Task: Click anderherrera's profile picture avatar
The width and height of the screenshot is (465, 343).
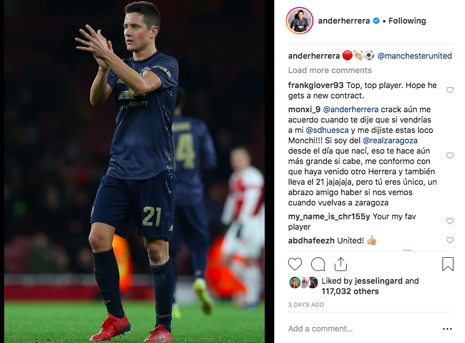Action: coord(300,21)
